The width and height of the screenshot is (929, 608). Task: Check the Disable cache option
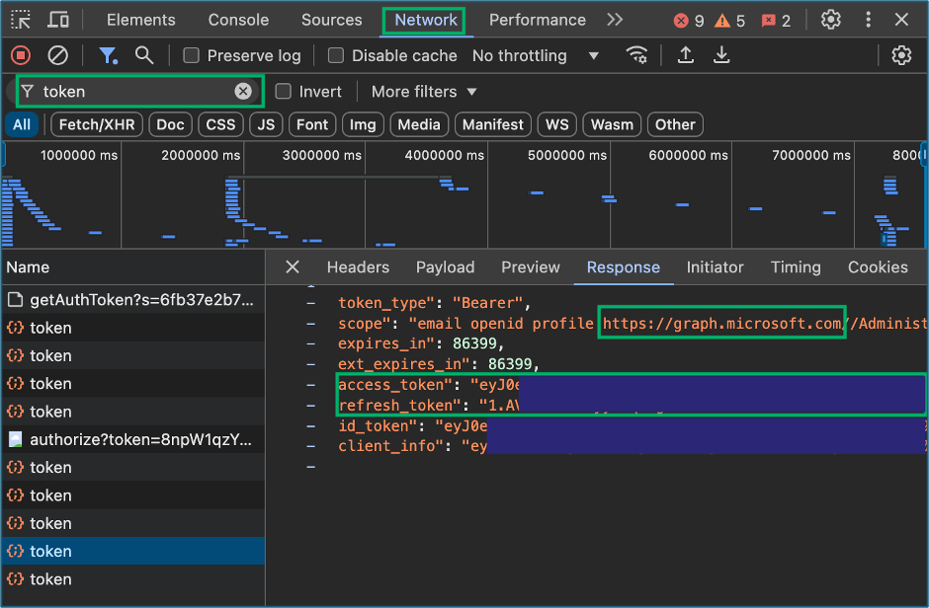336,55
